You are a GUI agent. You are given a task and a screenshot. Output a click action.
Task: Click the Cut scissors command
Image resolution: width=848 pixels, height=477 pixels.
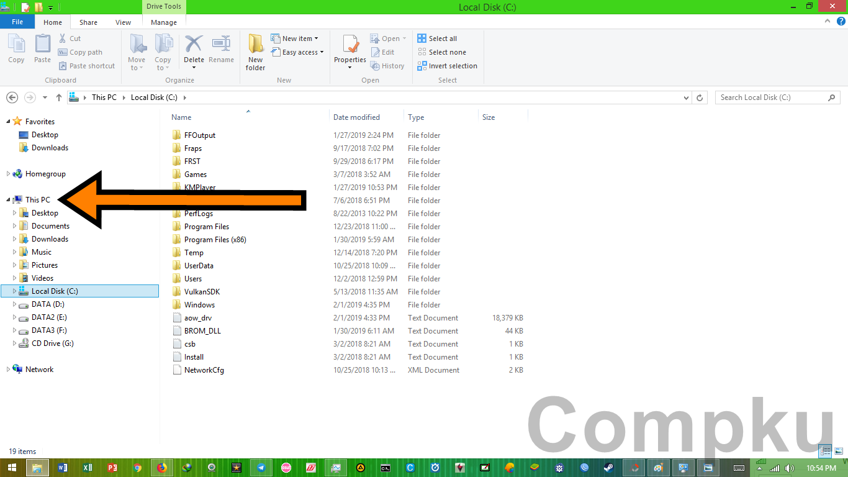(69, 39)
